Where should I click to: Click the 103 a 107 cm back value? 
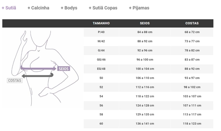point(192,96)
